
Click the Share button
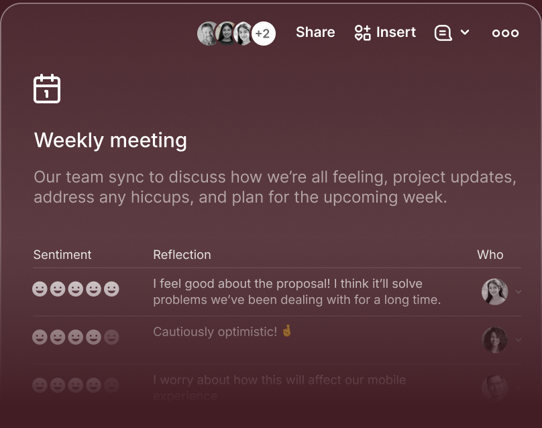click(315, 32)
